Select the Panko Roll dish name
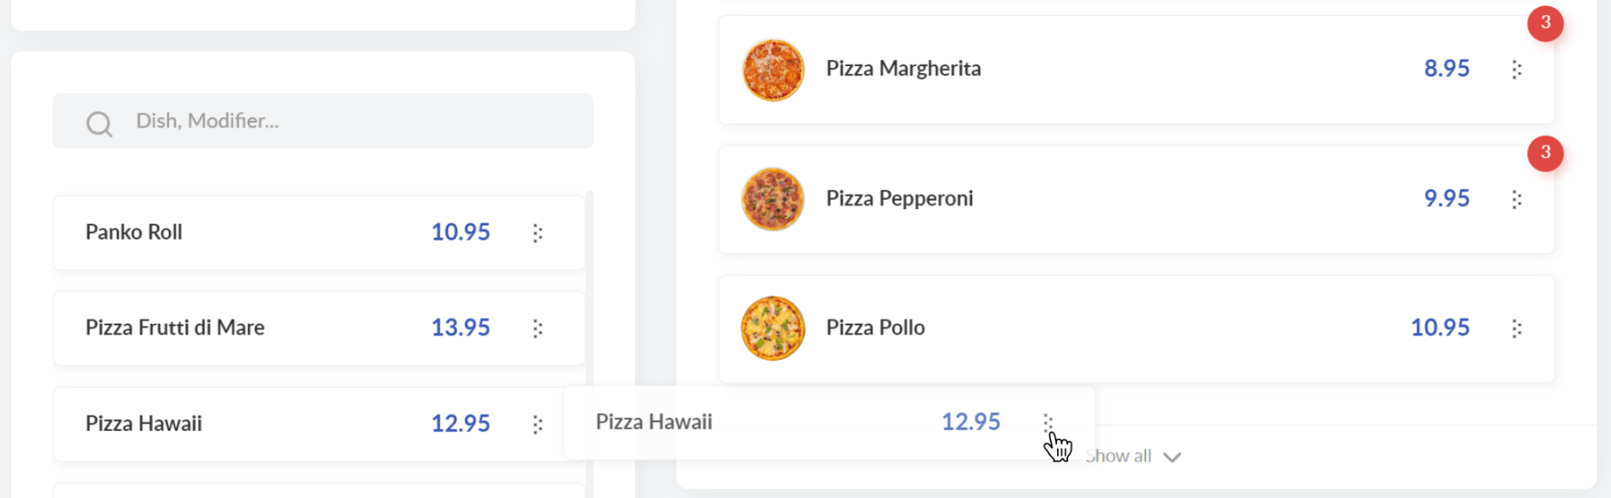Viewport: 1611px width, 498px height. 134,232
